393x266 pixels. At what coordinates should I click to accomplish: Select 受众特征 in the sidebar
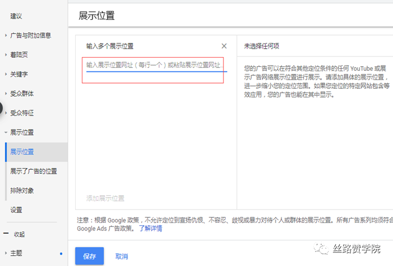(x=22, y=113)
